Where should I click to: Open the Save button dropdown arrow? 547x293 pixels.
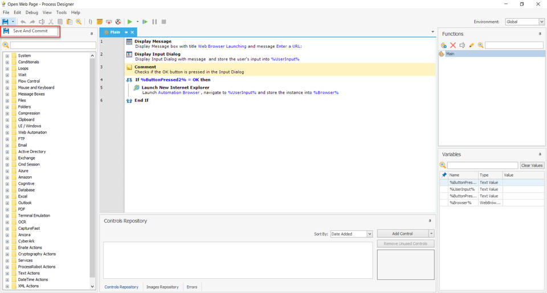click(x=13, y=22)
